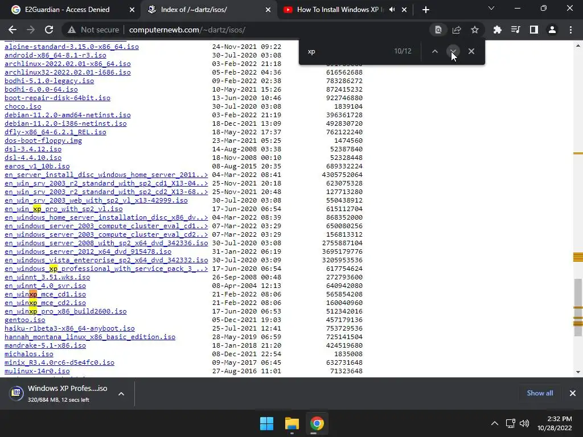Open en_windows_xp_professional_with_service_pack_3 link
Image resolution: width=583 pixels, height=437 pixels.
click(106, 269)
